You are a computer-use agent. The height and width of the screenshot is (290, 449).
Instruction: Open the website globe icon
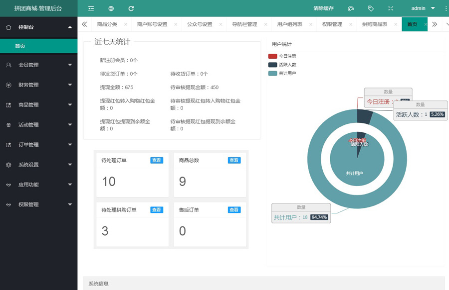click(x=111, y=8)
